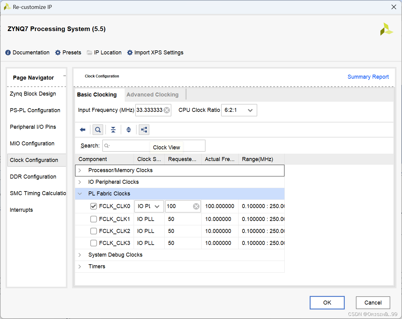
Task: Open MIO Configuration page
Action: pos(32,144)
